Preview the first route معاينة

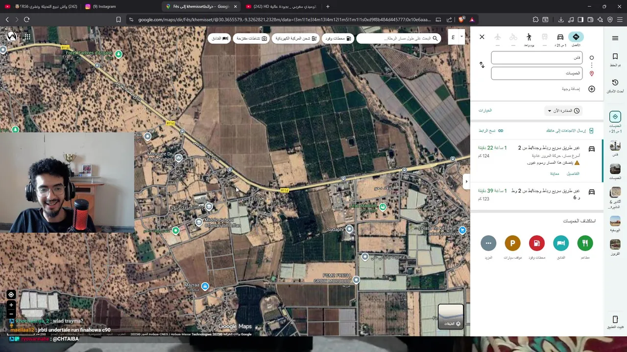[x=555, y=174]
